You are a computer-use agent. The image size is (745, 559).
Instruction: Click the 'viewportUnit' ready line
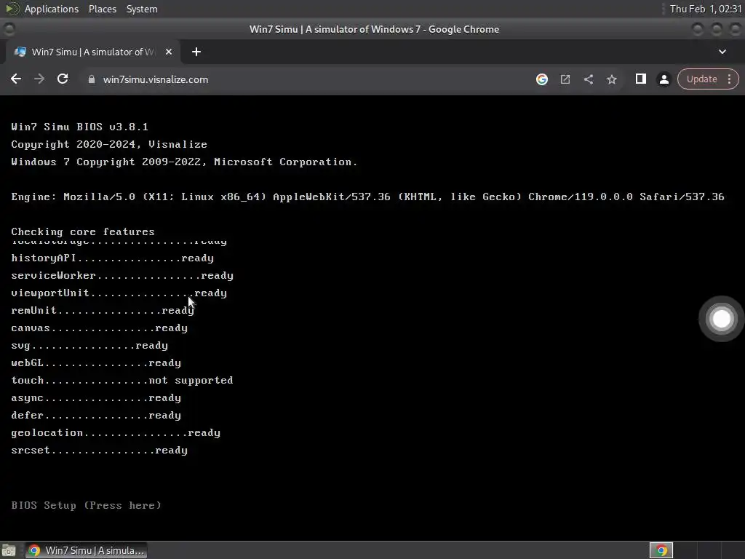(119, 293)
